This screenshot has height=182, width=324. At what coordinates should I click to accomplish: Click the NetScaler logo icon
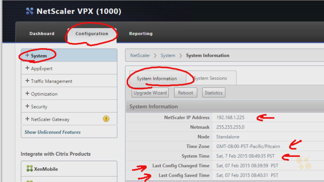(30, 11)
